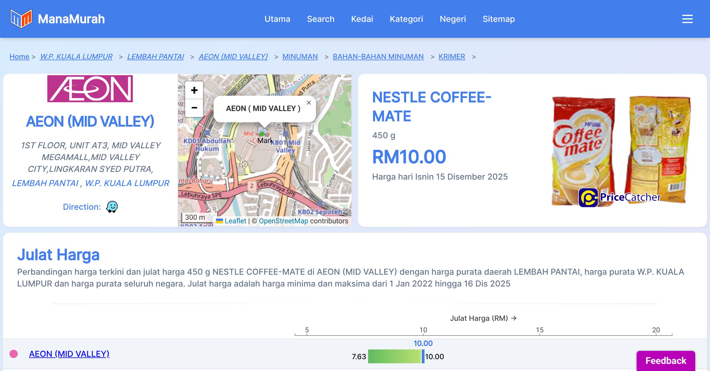The width and height of the screenshot is (710, 371).
Task: Click the ManaMurah logo icon
Action: pyautogui.click(x=21, y=19)
